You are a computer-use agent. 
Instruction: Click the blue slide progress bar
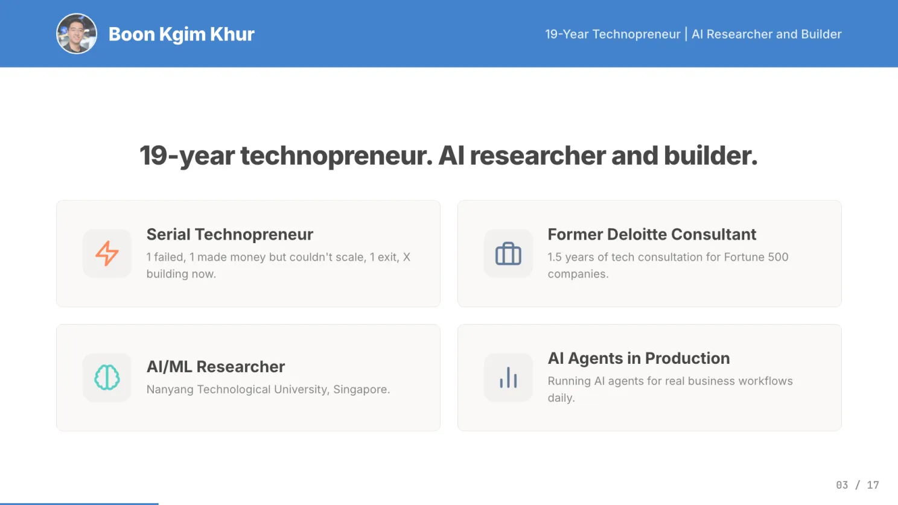pyautogui.click(x=79, y=503)
